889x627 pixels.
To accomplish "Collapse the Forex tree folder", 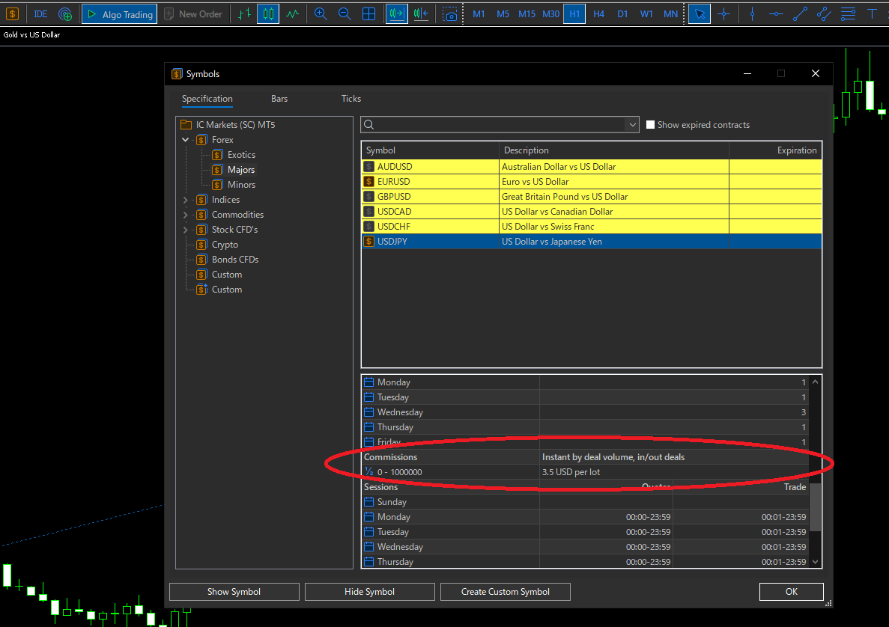I will (x=186, y=140).
